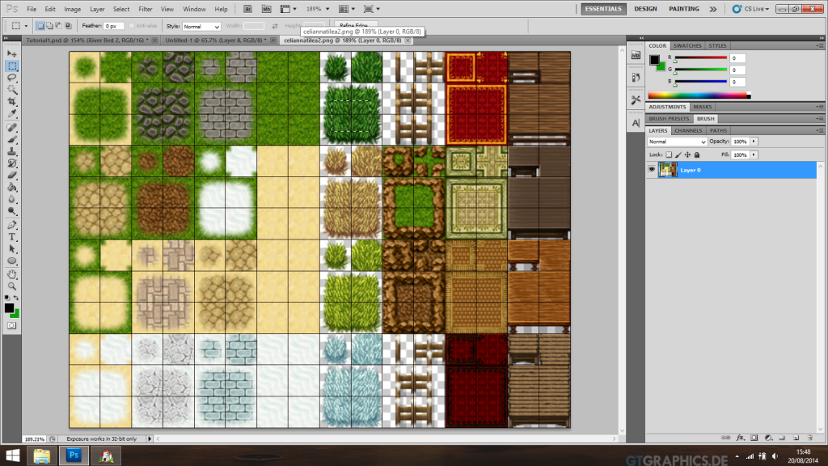Open the View Extras dropdown

pos(289,9)
